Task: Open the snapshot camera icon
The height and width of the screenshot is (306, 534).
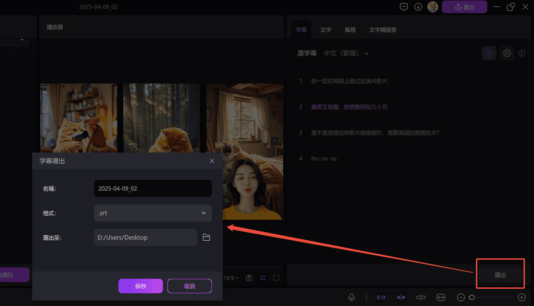Action: click(x=249, y=278)
